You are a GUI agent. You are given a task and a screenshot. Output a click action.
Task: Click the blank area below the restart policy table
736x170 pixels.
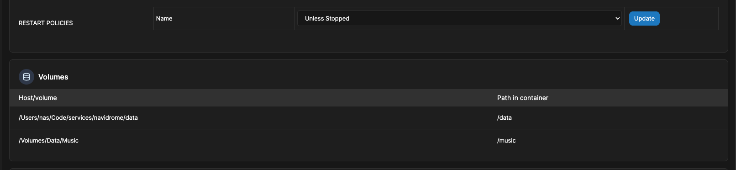point(436,41)
